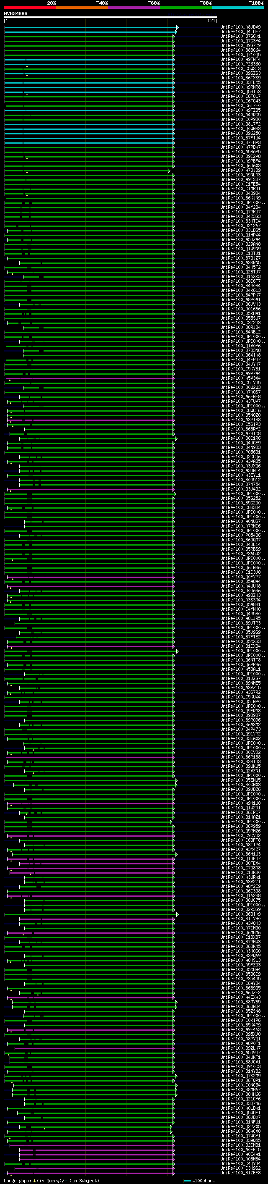268x1184 pixels.
Task: Open hit UniRef100_B7FIU4
Action: coord(240,138)
